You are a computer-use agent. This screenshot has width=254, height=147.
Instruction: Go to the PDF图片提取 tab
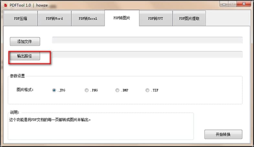click(189, 18)
